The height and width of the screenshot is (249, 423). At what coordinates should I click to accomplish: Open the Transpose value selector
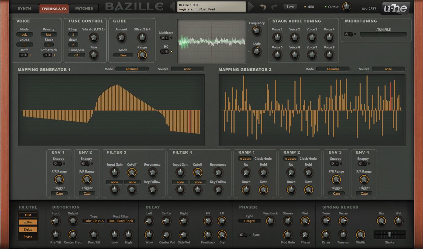pos(77,55)
